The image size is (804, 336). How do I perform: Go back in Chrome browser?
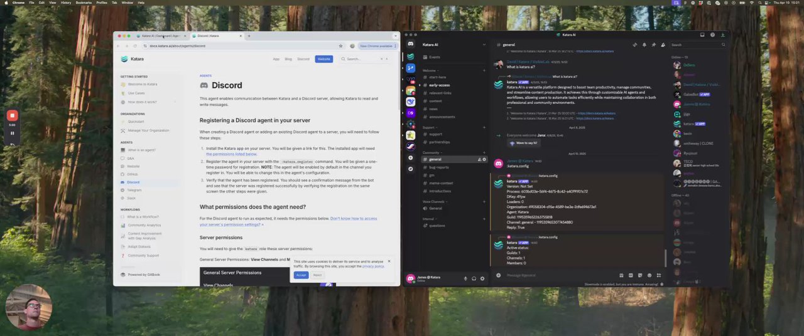(118, 46)
